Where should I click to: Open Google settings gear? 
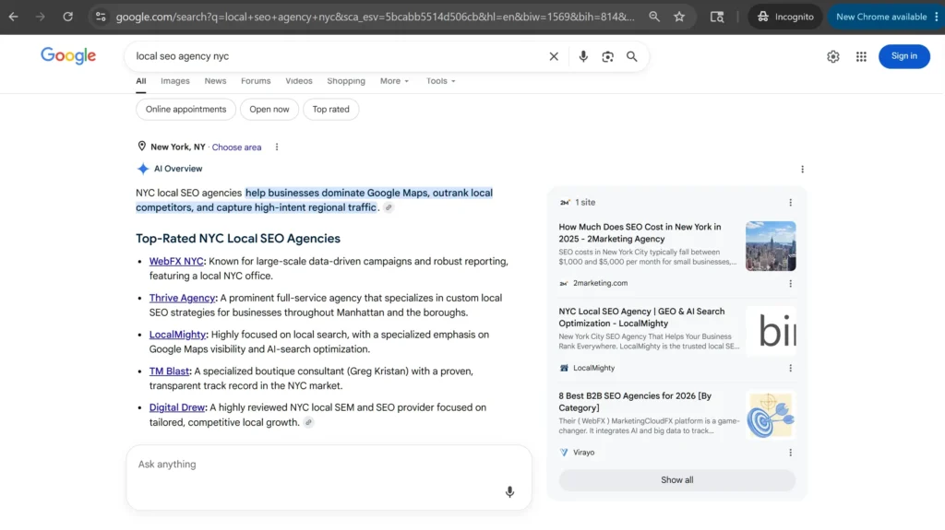pyautogui.click(x=833, y=56)
